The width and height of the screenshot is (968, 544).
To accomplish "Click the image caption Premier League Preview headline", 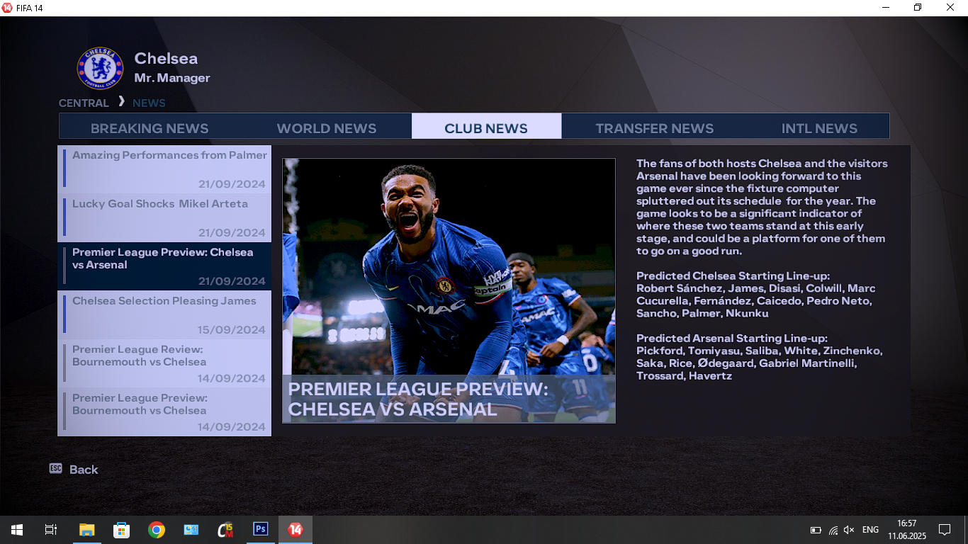I will tap(418, 399).
